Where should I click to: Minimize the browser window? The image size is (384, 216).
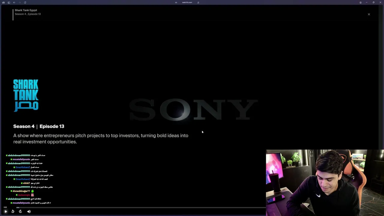tap(367, 2)
